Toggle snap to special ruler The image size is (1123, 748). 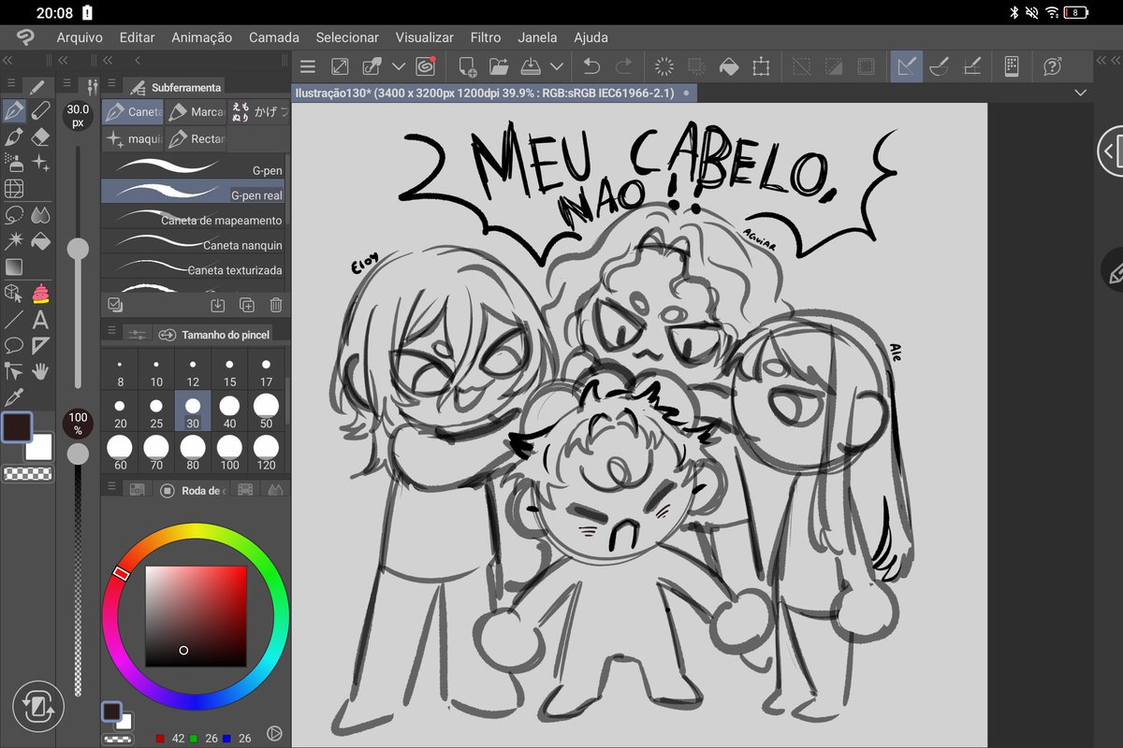[940, 66]
